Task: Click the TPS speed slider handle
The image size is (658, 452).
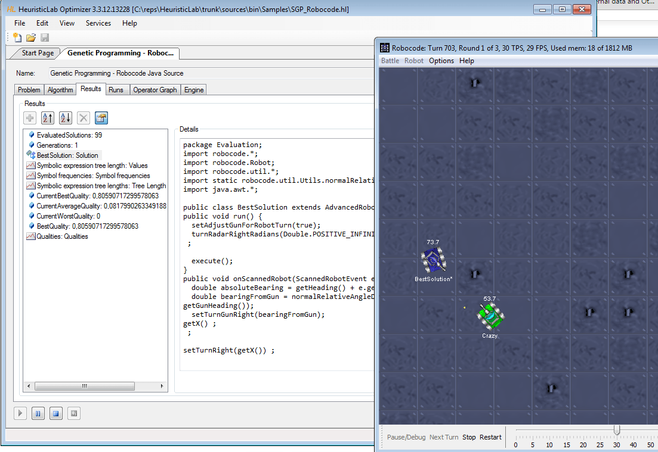Action: 617,430
